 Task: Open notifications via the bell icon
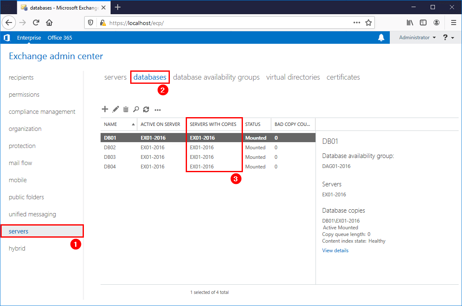tap(381, 38)
